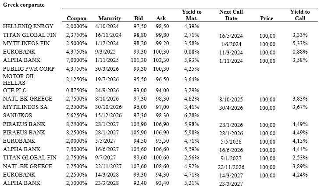
Task: Click the 6,28% yield to maturity value
Action: tap(192, 115)
